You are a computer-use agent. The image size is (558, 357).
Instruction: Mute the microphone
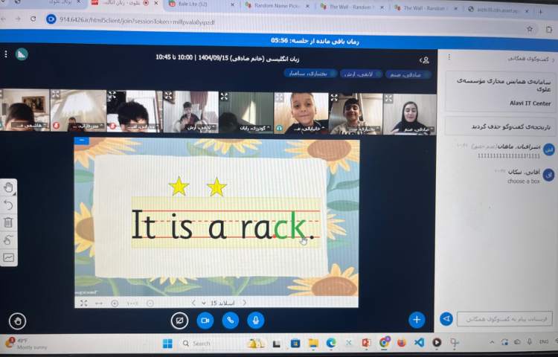click(x=255, y=320)
